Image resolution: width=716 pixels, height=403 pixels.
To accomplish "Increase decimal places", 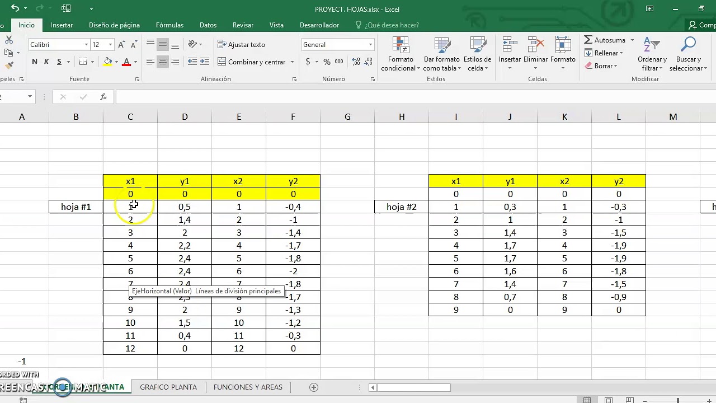I will click(355, 62).
